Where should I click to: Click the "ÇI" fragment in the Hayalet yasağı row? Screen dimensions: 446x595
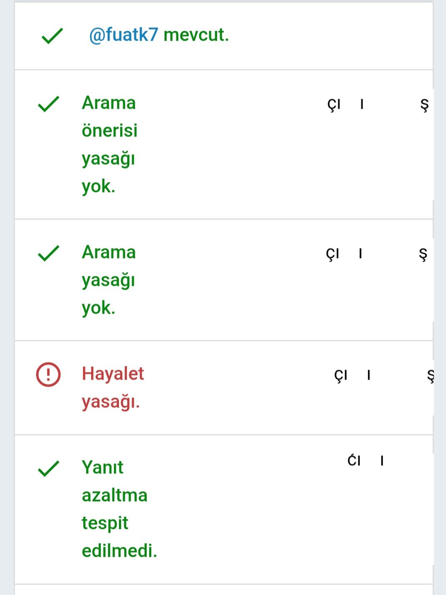click(x=341, y=376)
